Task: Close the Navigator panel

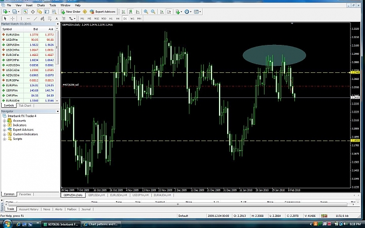Action: pyautogui.click(x=58, y=111)
